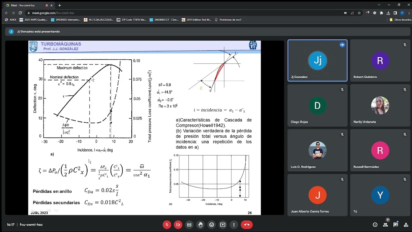Screen dimensions: 412x232
Task: Open Chrome profile Y avatar
Action: [x=402, y=13]
